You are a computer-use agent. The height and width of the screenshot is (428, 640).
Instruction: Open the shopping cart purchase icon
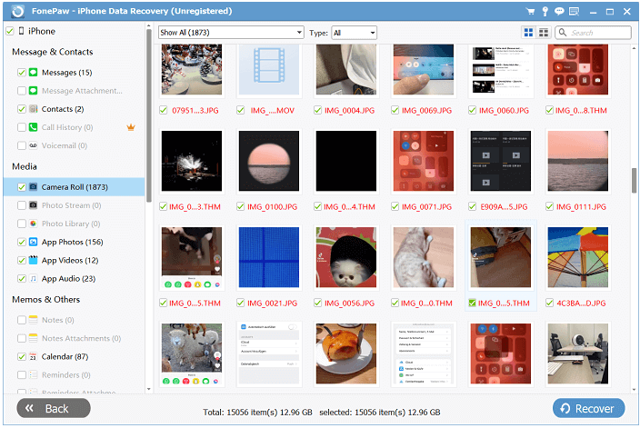530,12
